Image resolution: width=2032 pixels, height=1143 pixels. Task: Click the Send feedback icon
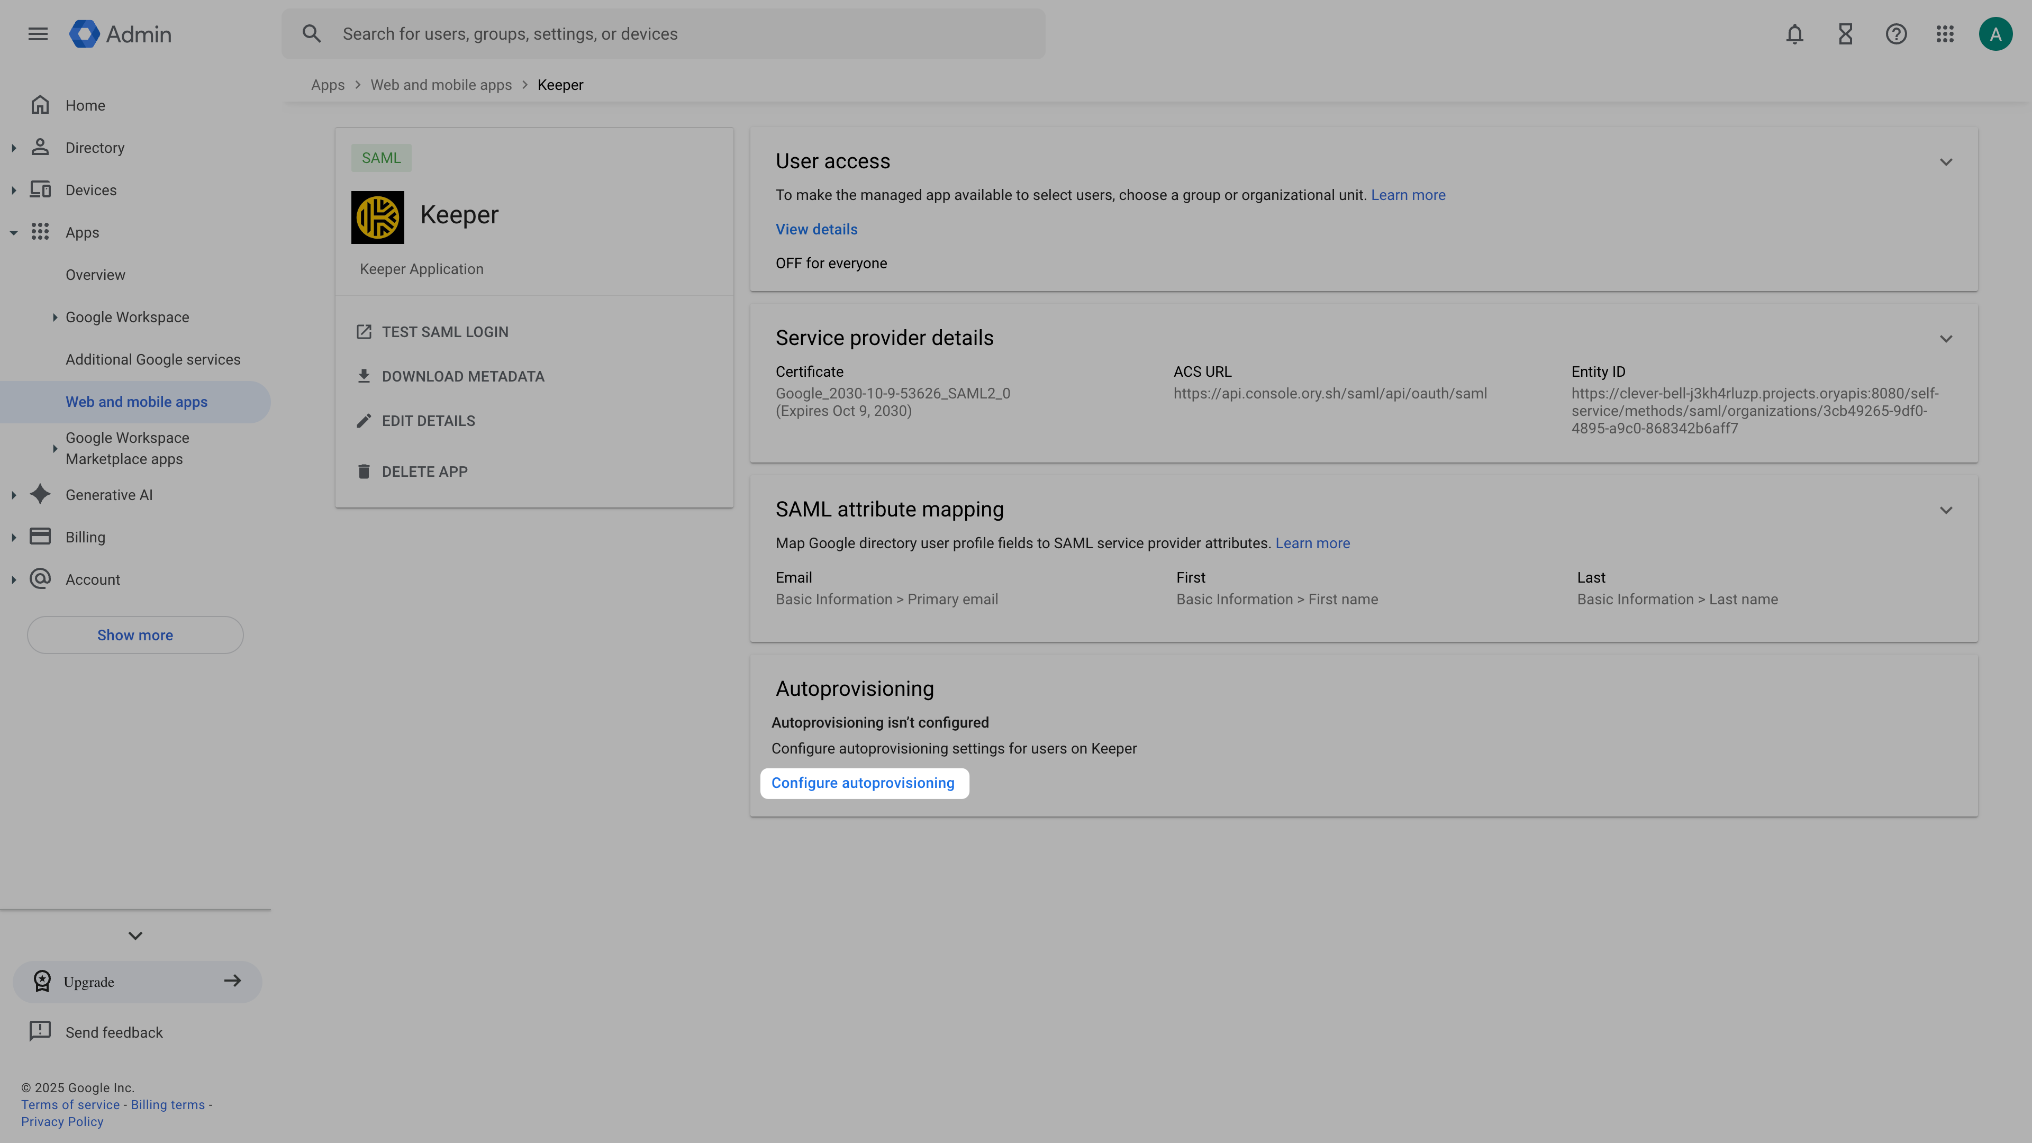pyautogui.click(x=40, y=1031)
